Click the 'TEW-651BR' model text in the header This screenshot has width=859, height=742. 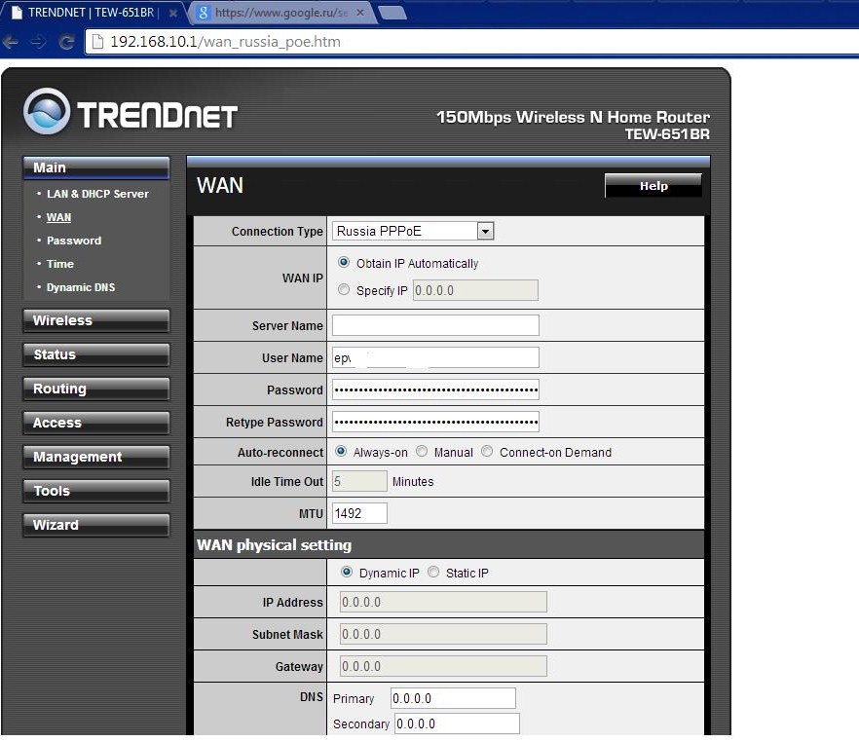click(x=667, y=134)
